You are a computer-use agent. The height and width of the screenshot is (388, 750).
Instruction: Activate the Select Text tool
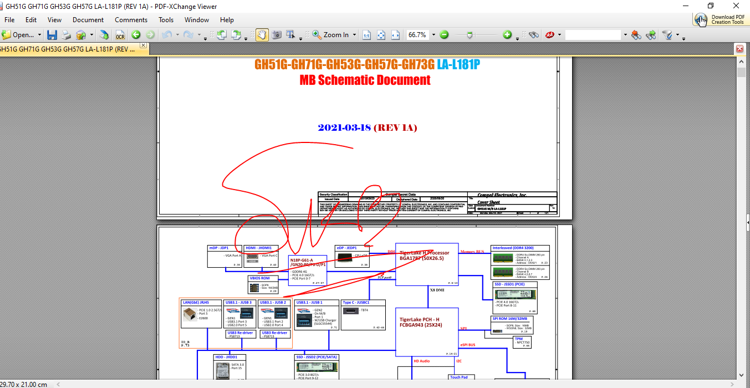(x=290, y=35)
